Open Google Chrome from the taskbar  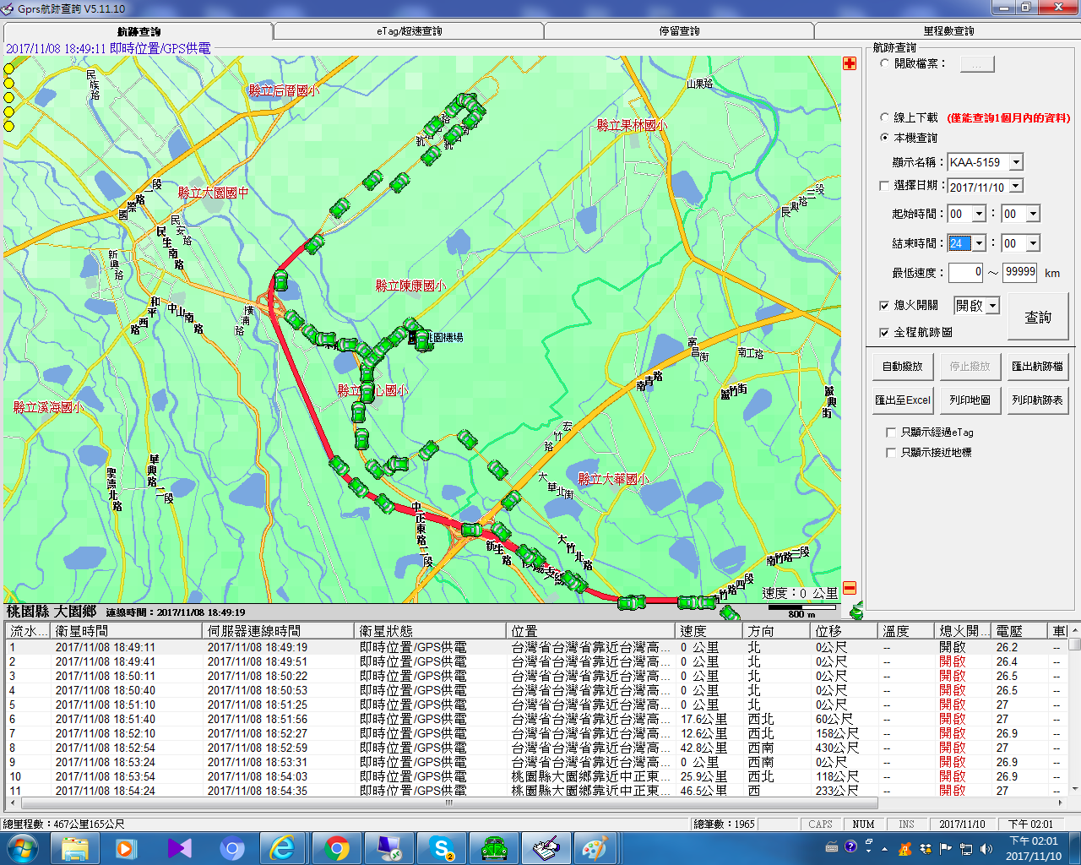tap(336, 848)
